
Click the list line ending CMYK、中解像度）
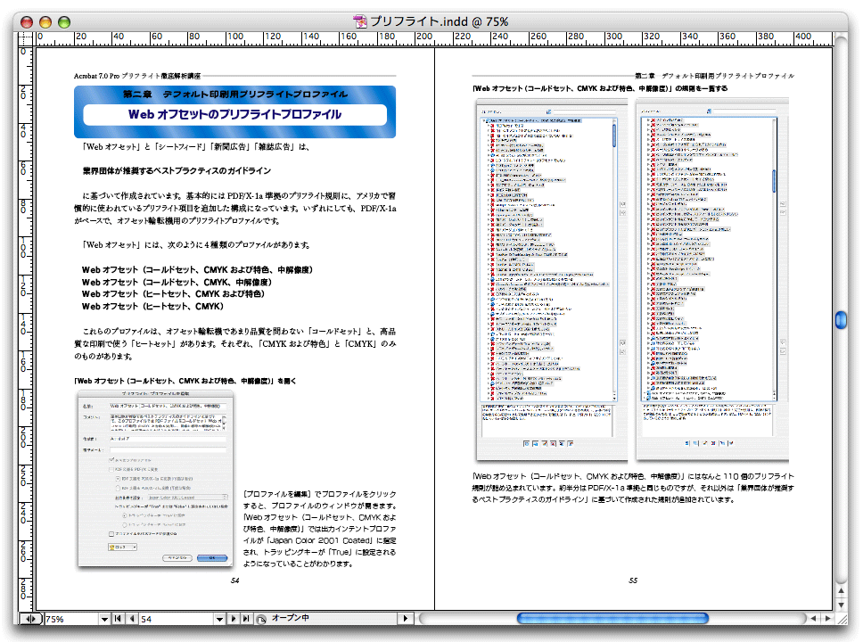[x=177, y=282]
